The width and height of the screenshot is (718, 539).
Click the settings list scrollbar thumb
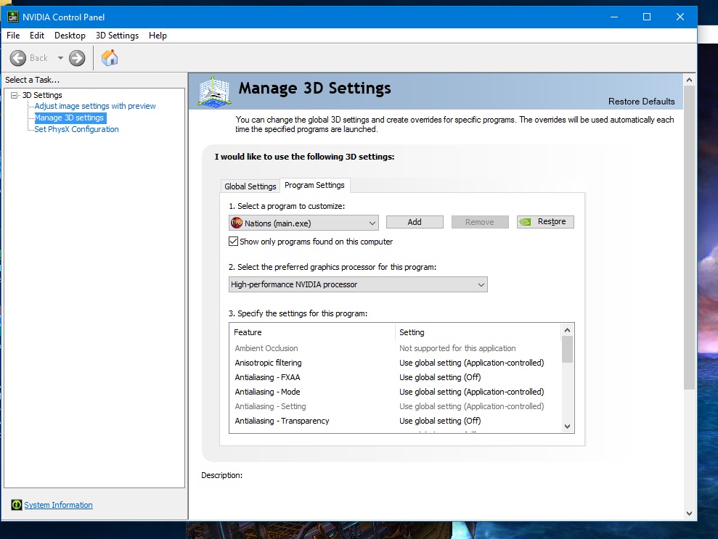(x=567, y=350)
